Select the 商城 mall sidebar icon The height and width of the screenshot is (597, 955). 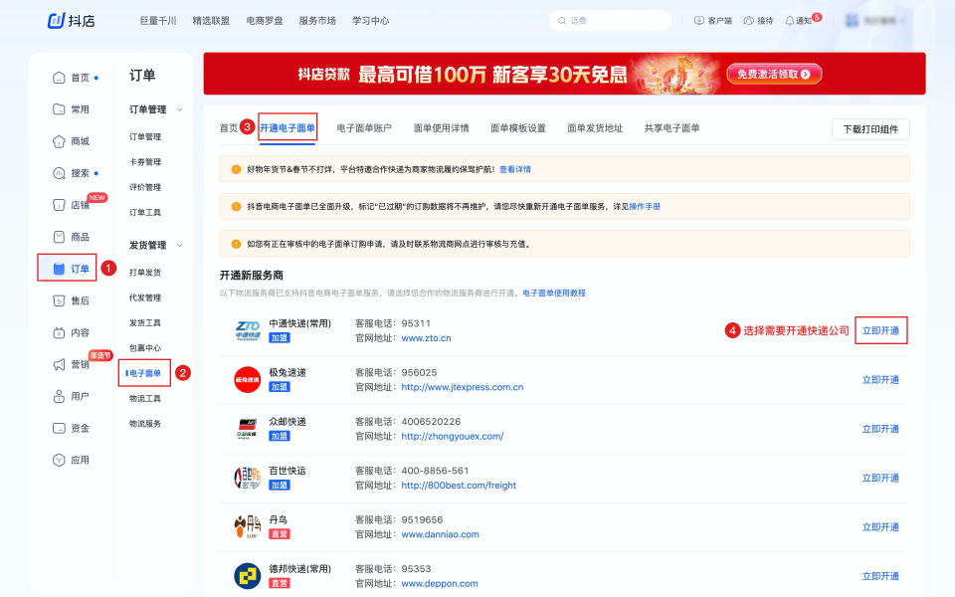pos(59,141)
